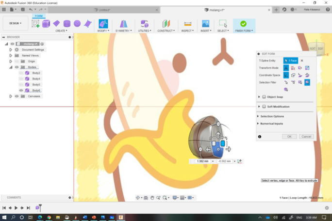Expand the Origin folder
The height and width of the screenshot is (221, 332).
point(11,62)
